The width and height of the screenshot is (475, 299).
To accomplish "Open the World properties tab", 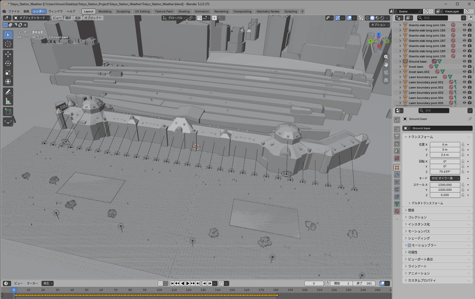I will pos(397,158).
